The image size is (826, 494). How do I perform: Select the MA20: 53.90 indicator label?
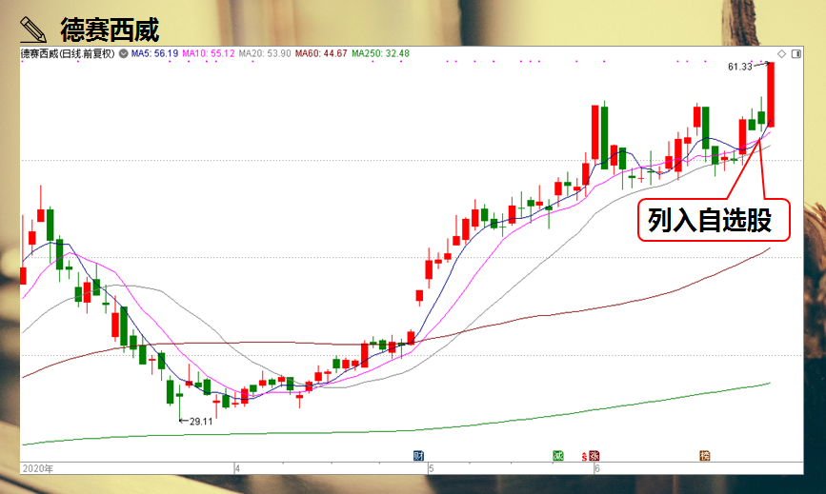265,53
